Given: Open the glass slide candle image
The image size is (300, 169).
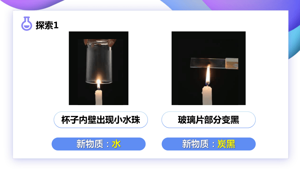Looking at the screenshot, I should pos(209,68).
